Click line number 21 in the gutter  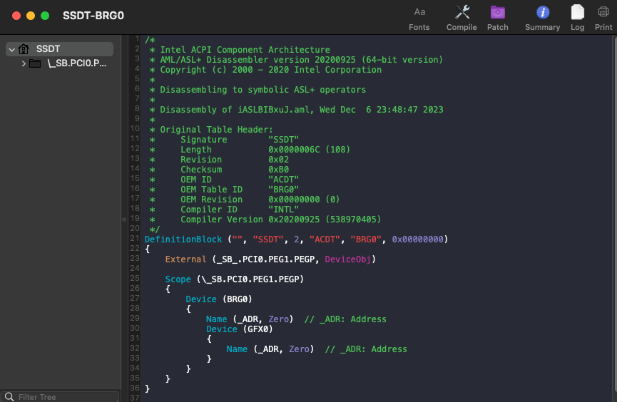pyautogui.click(x=135, y=238)
